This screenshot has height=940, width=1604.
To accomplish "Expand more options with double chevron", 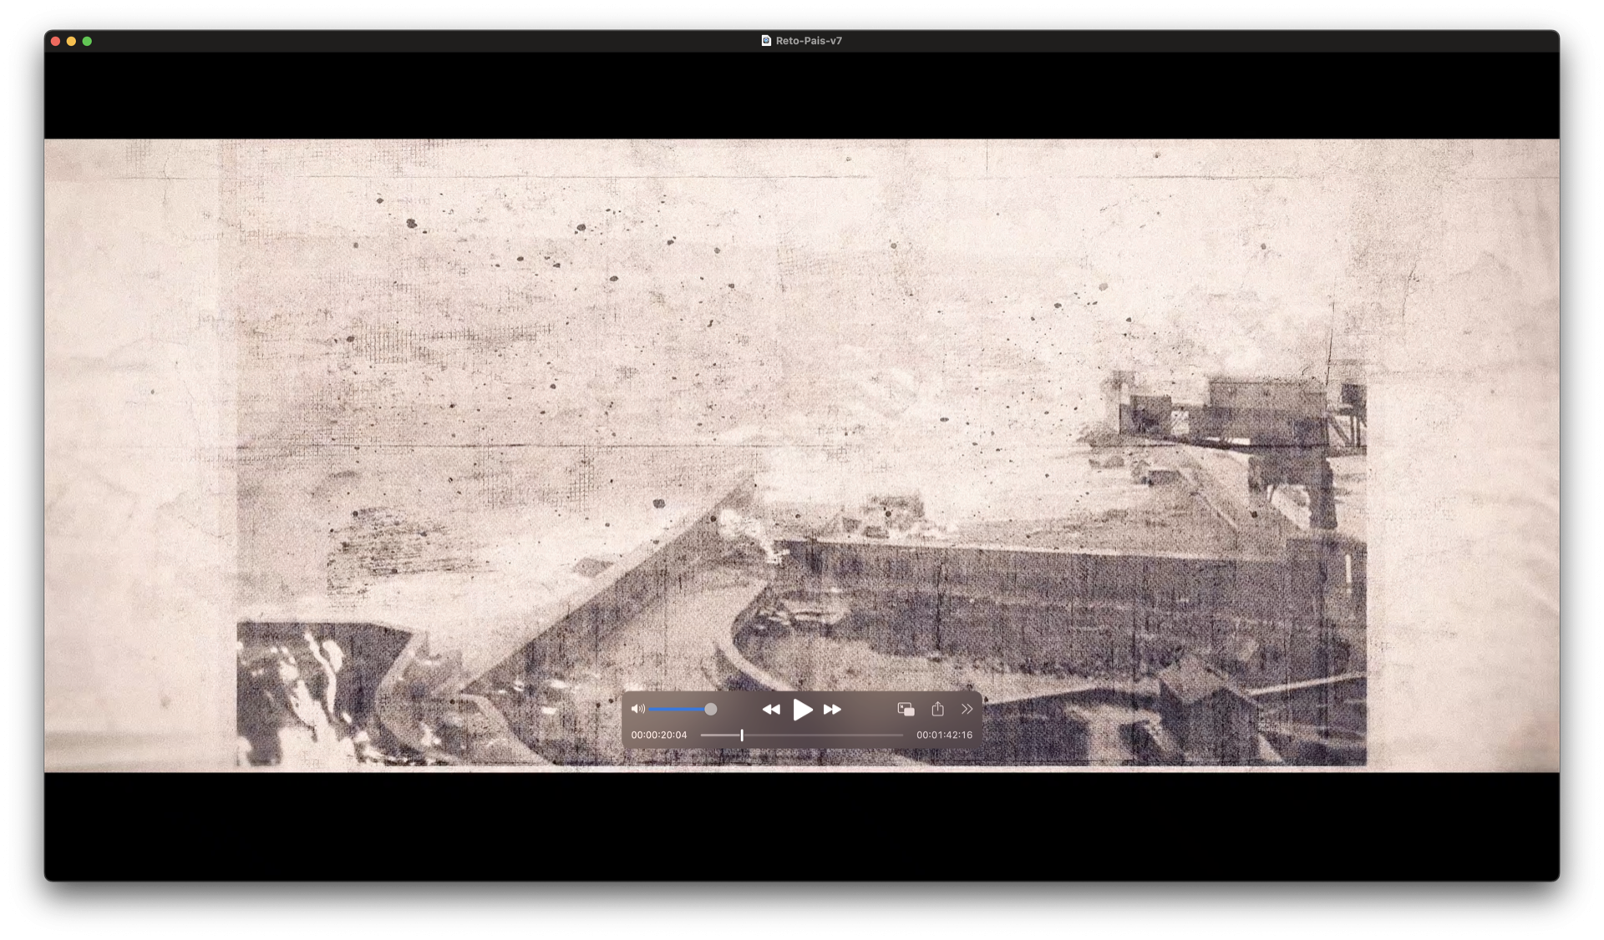I will [x=967, y=709].
